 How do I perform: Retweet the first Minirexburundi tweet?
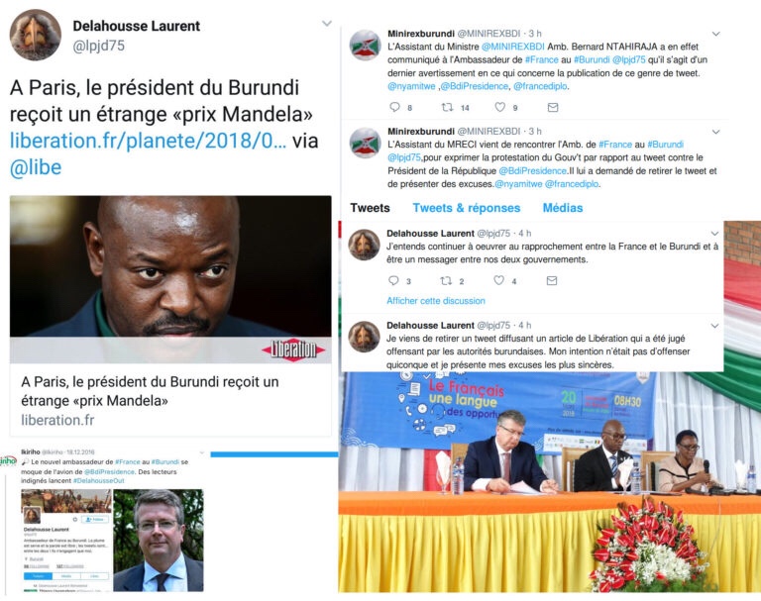tap(447, 107)
